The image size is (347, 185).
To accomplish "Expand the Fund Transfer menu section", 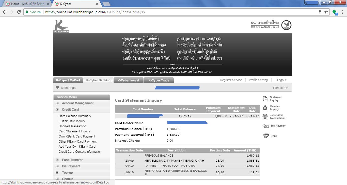I will pyautogui.click(x=57, y=160).
